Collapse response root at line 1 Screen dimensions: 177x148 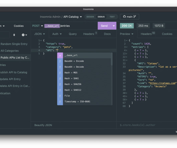[127, 41]
